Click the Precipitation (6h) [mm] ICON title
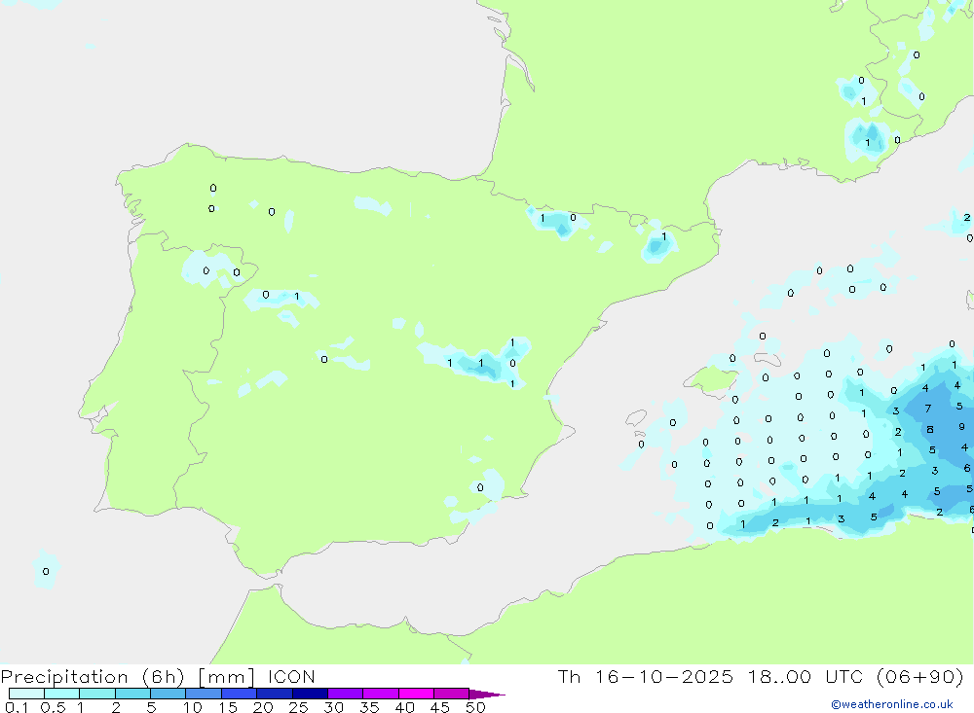974x713 pixels. coord(158,676)
